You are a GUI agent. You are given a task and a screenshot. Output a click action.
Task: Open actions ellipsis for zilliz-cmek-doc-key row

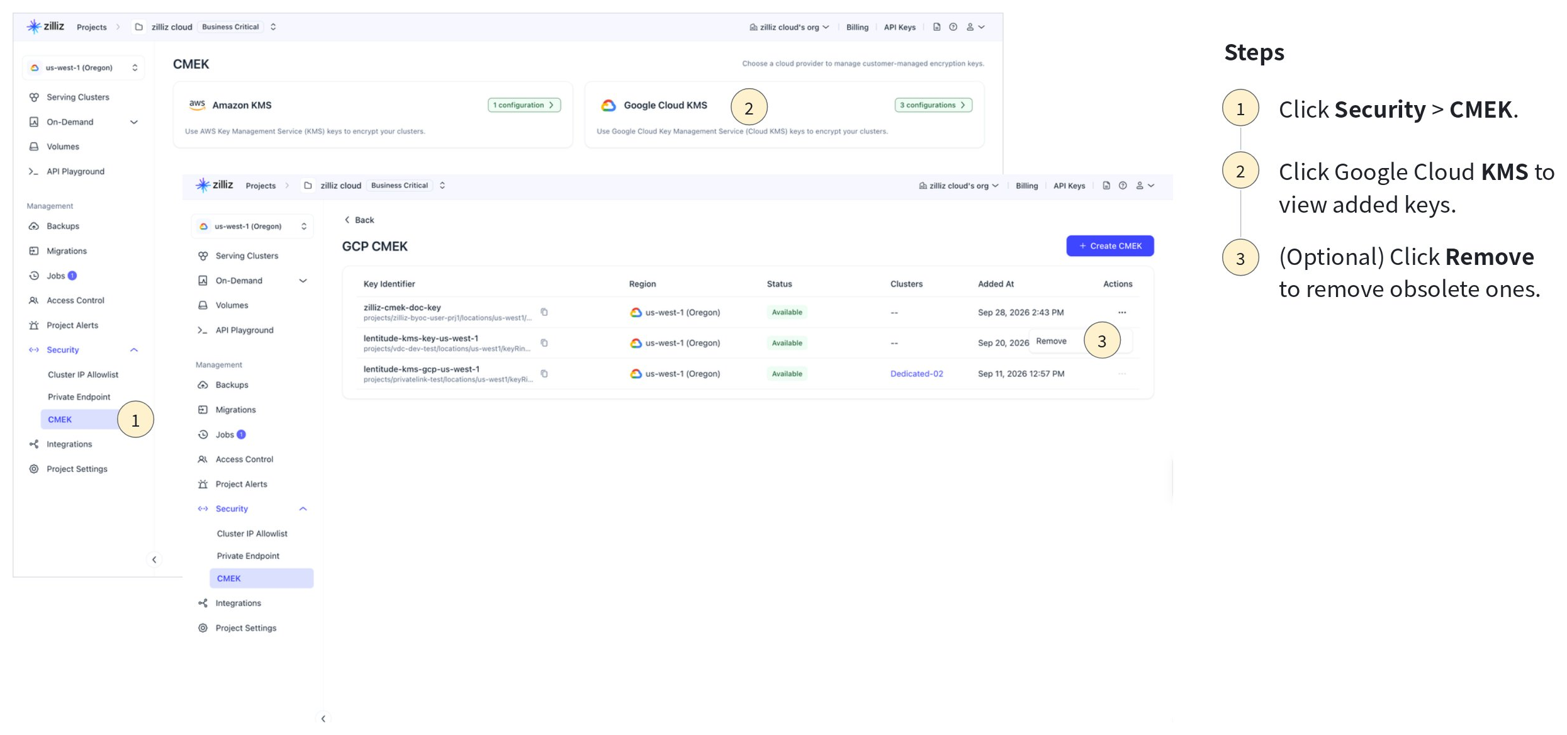(x=1122, y=312)
